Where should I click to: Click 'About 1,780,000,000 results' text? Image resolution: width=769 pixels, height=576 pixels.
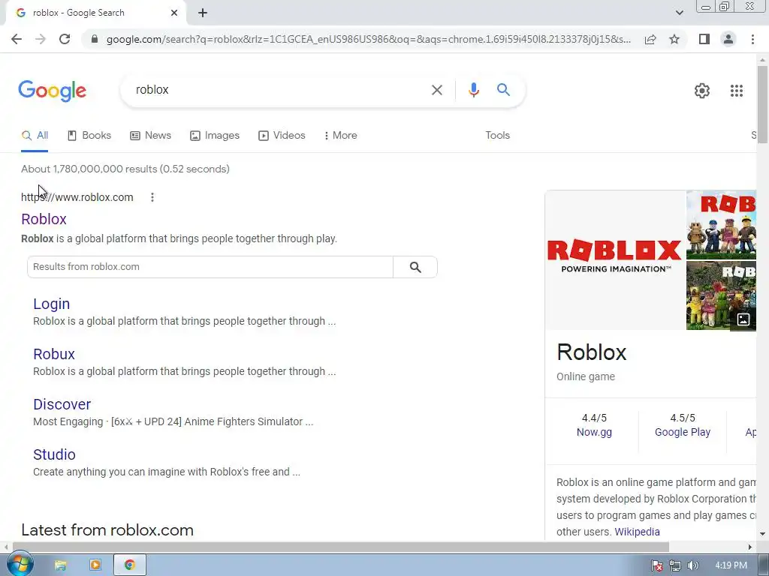89,169
